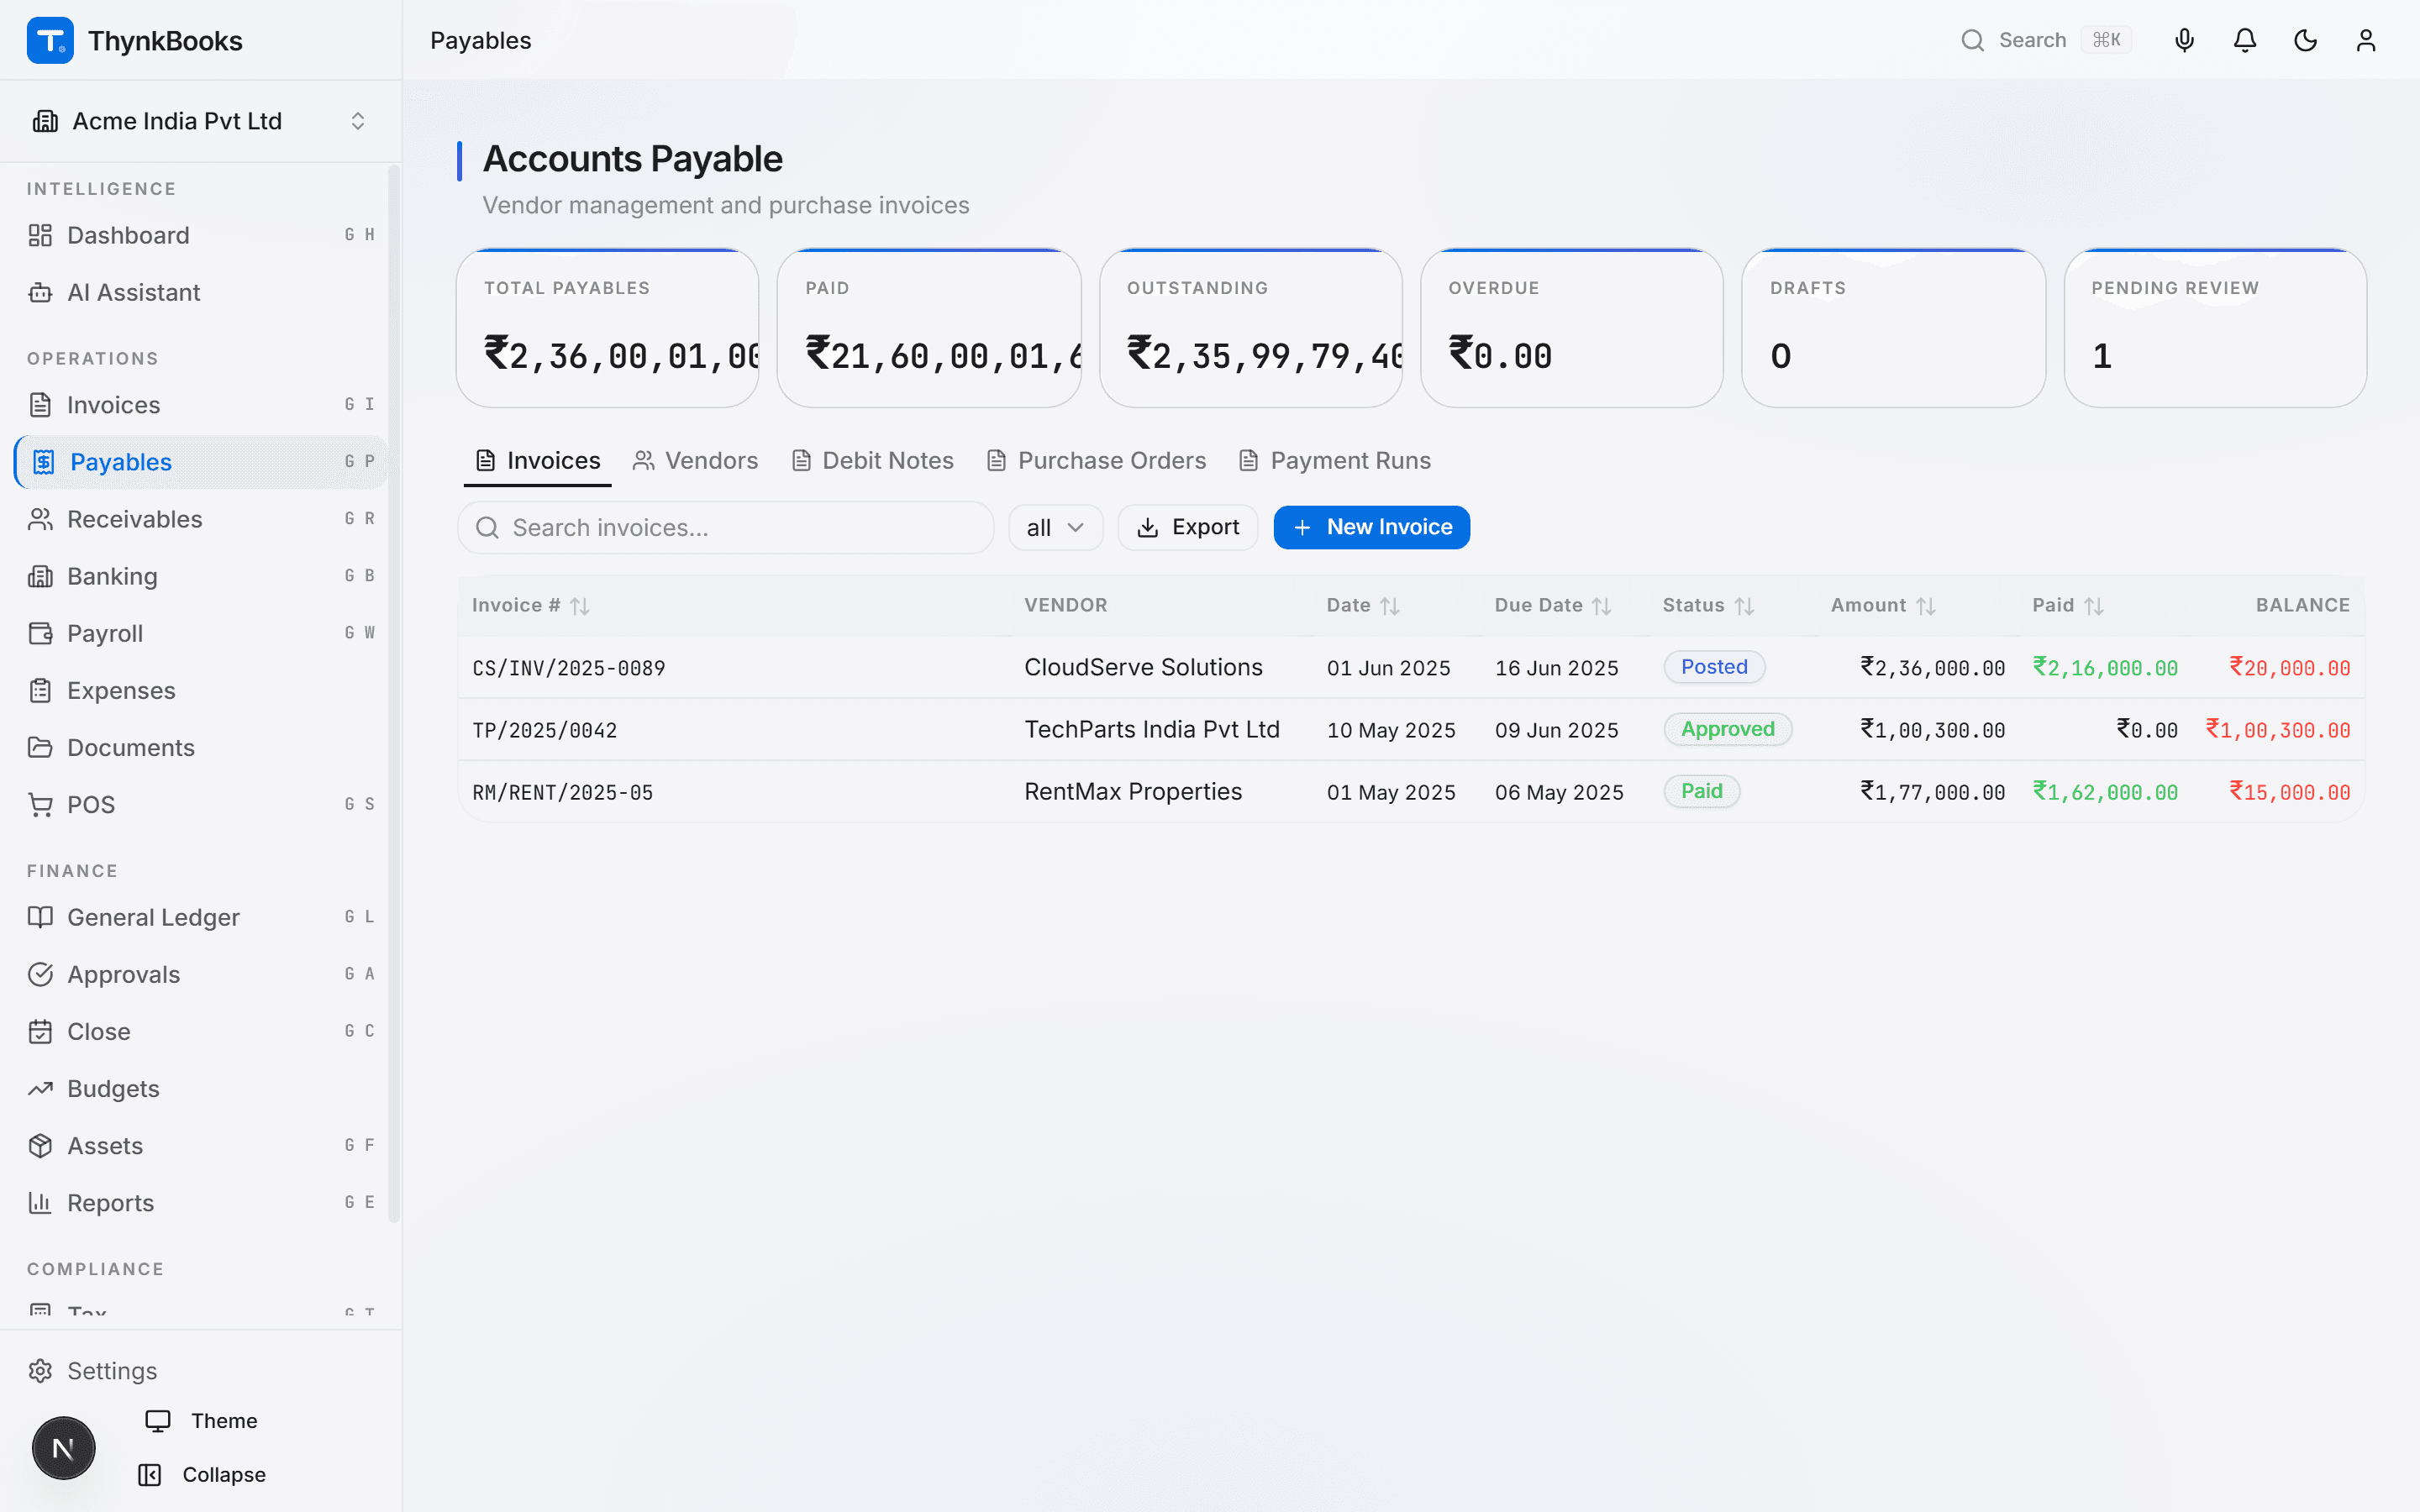
Task: Switch to the Invoices tab
Action: [x=538, y=461]
